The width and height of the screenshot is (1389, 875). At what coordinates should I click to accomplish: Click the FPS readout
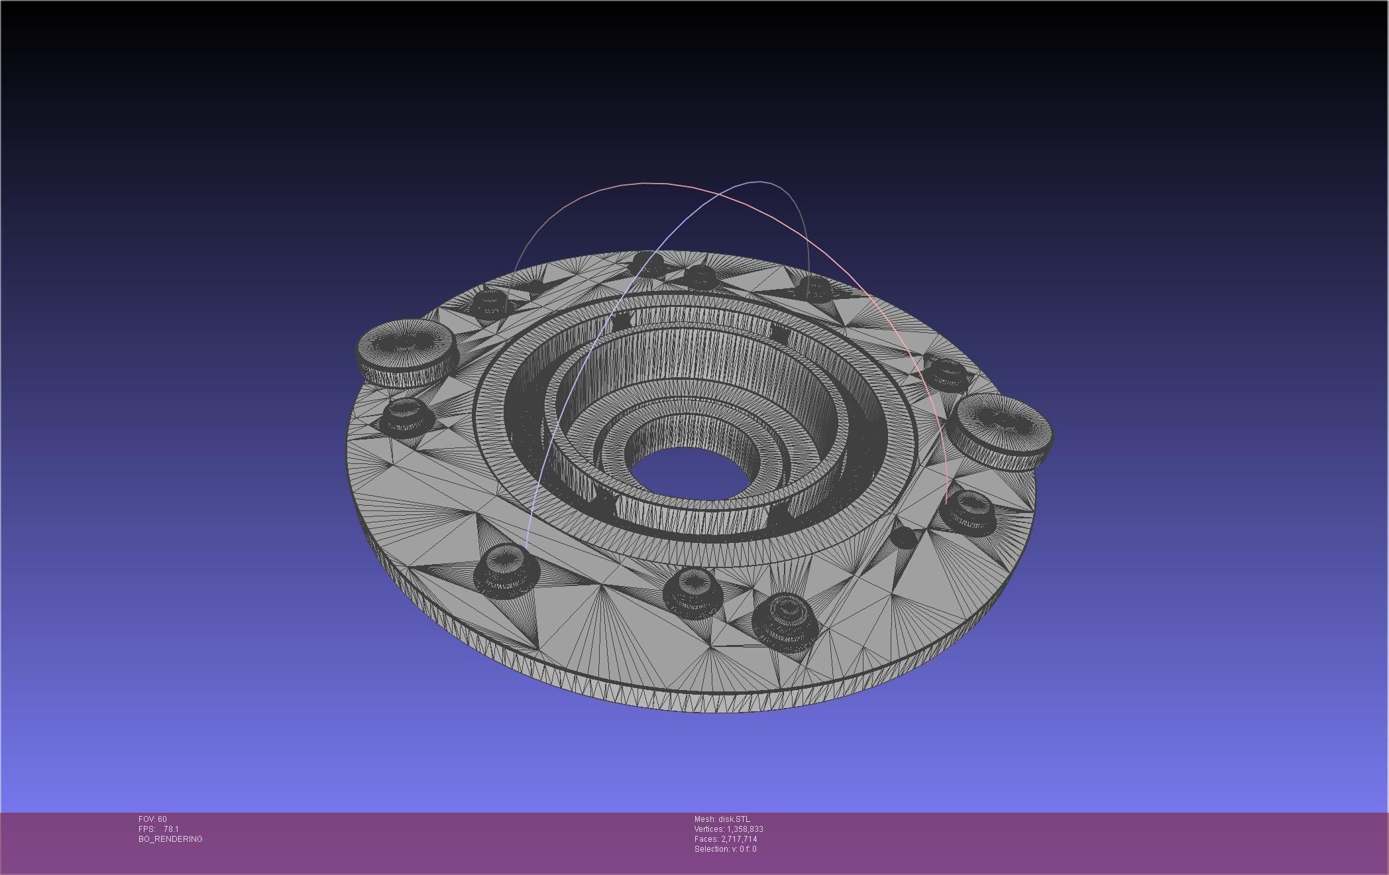(158, 829)
